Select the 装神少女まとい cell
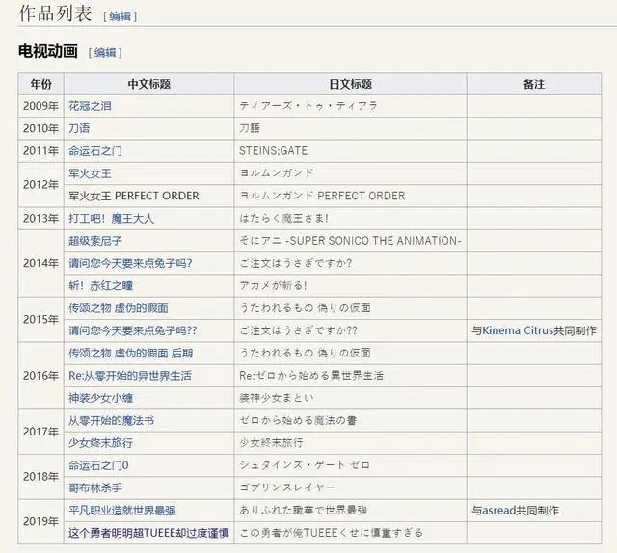Image resolution: width=617 pixels, height=553 pixels. point(351,398)
